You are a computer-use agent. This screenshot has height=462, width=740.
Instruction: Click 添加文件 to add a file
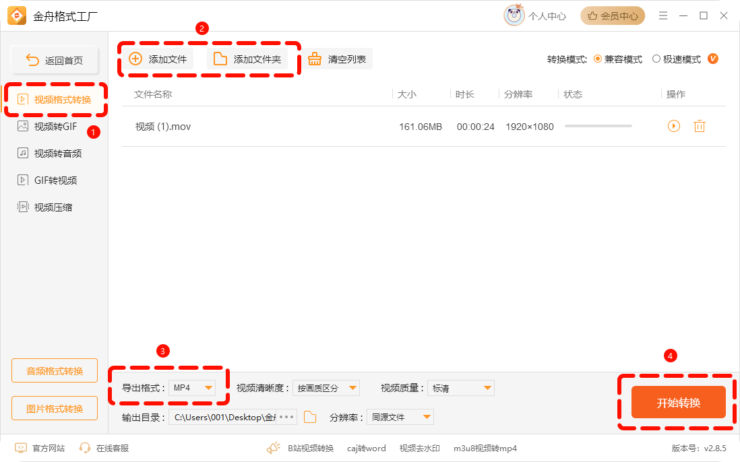pyautogui.click(x=158, y=59)
